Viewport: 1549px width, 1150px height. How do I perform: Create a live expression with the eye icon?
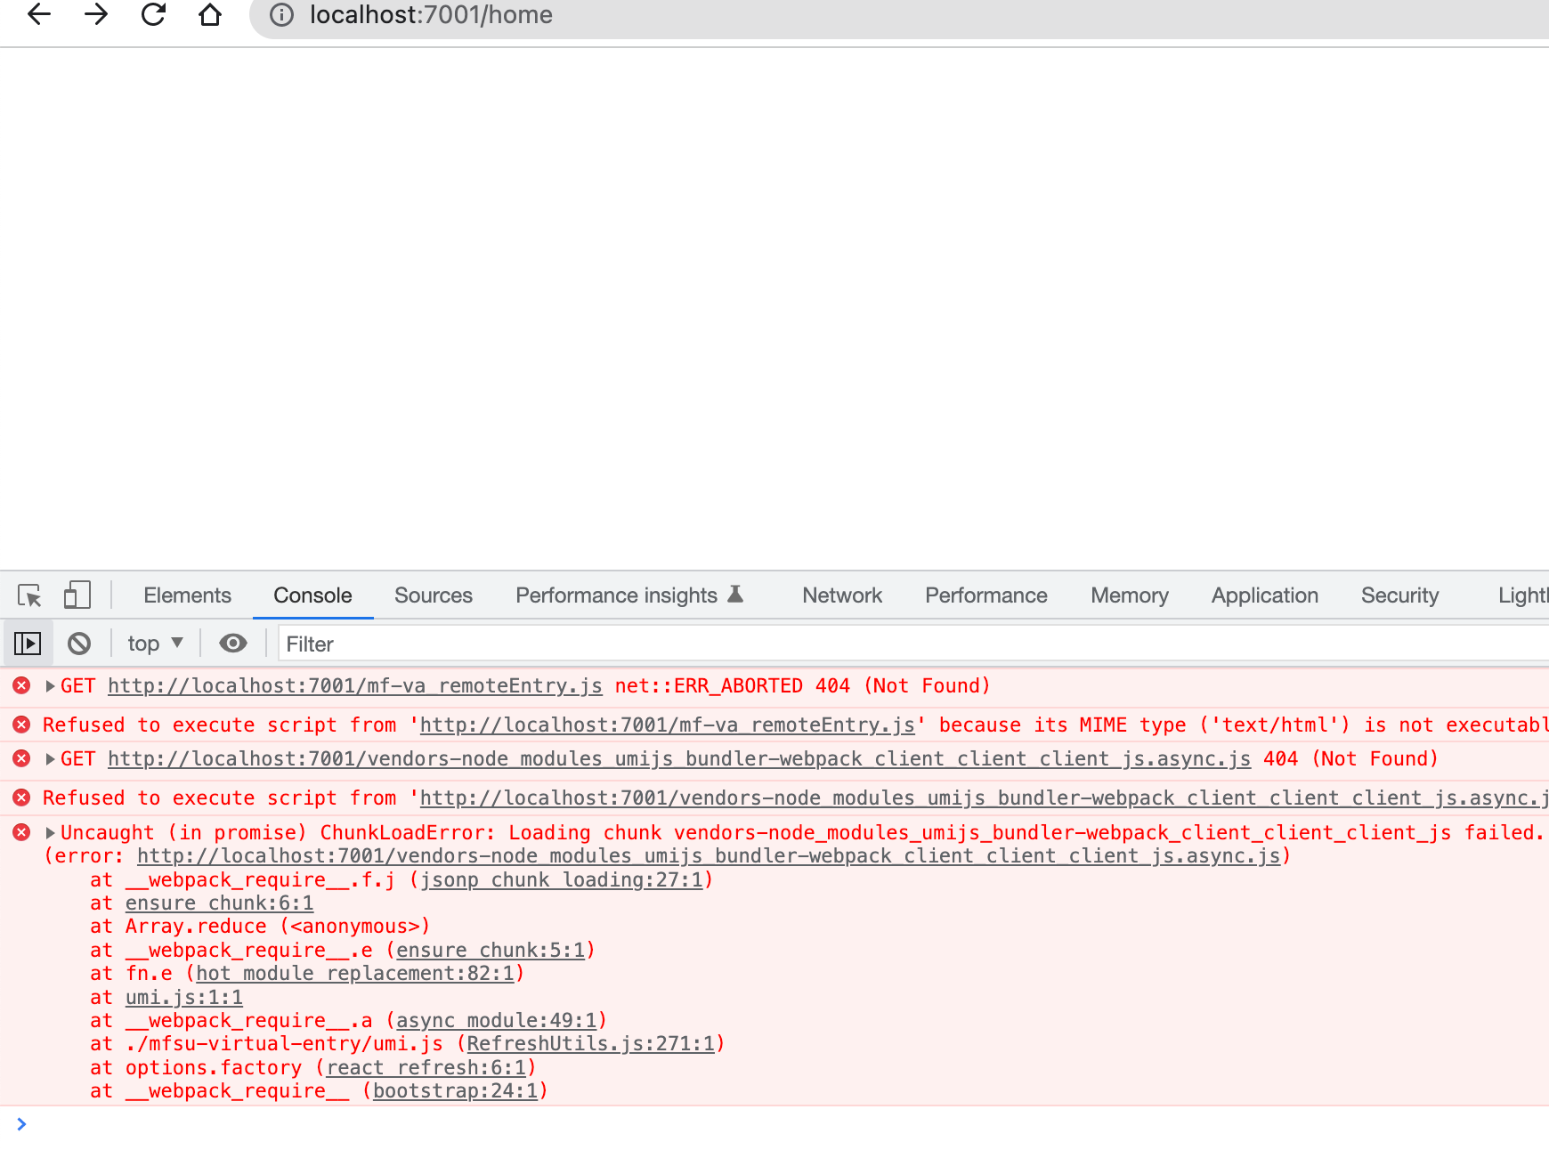pos(232,643)
